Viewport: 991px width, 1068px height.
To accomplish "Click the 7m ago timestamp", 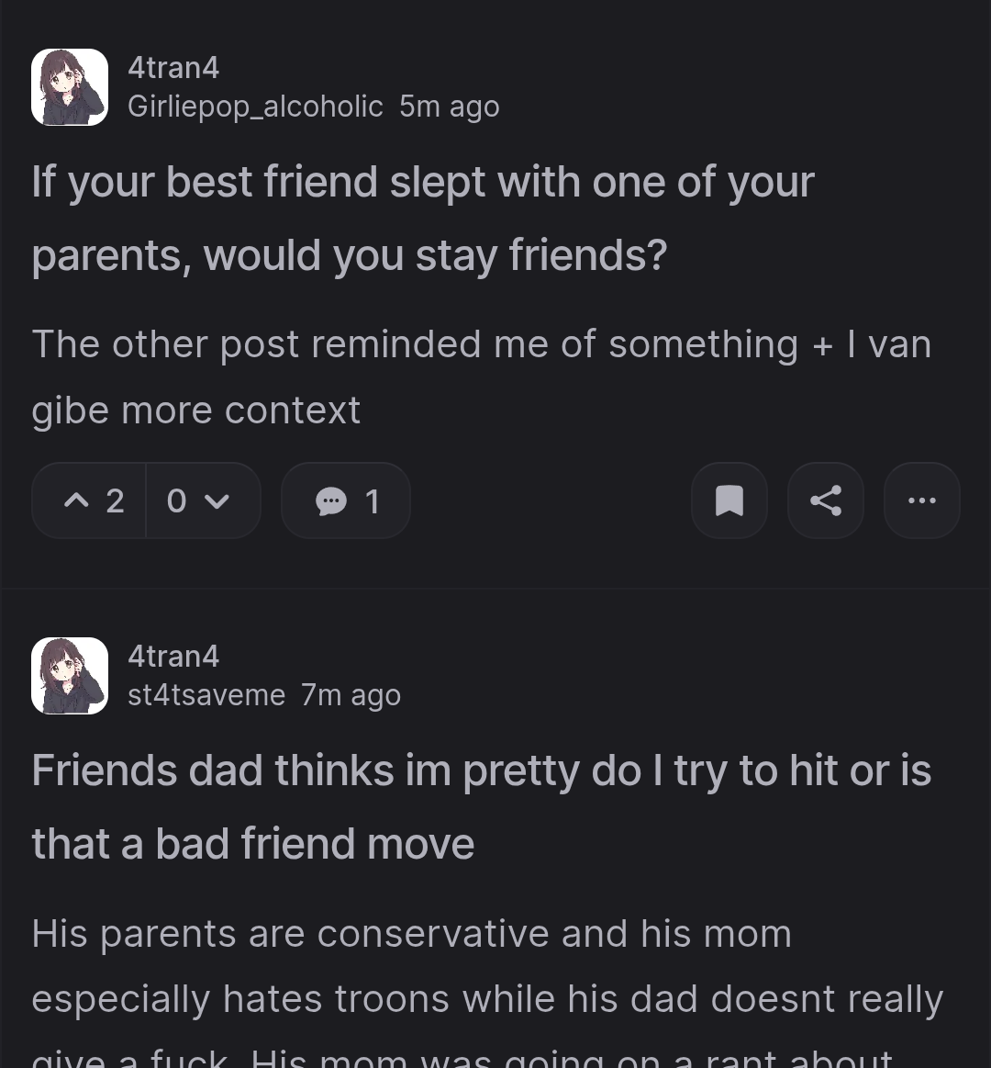I will click(351, 695).
